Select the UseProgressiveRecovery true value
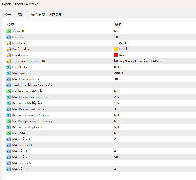The image size is (196, 180). [117, 121]
